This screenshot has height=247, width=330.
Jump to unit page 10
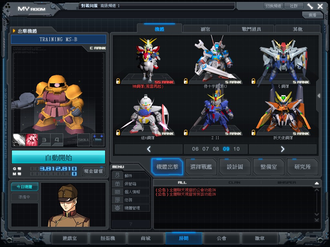click(x=236, y=149)
